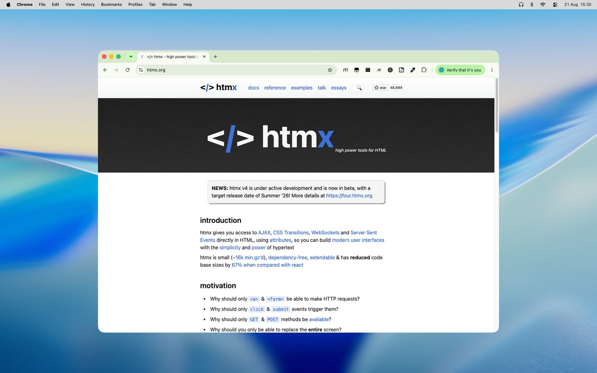This screenshot has height=373, width=597.
Task: Follow the https://four.htmx.org link
Action: coord(349,196)
